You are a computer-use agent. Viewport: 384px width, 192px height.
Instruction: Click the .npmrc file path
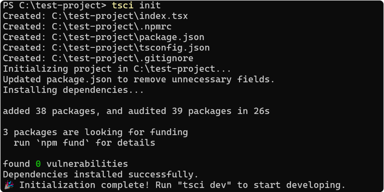tap(112, 27)
